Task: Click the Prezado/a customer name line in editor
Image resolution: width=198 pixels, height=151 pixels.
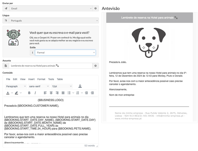Action: pos(32,106)
